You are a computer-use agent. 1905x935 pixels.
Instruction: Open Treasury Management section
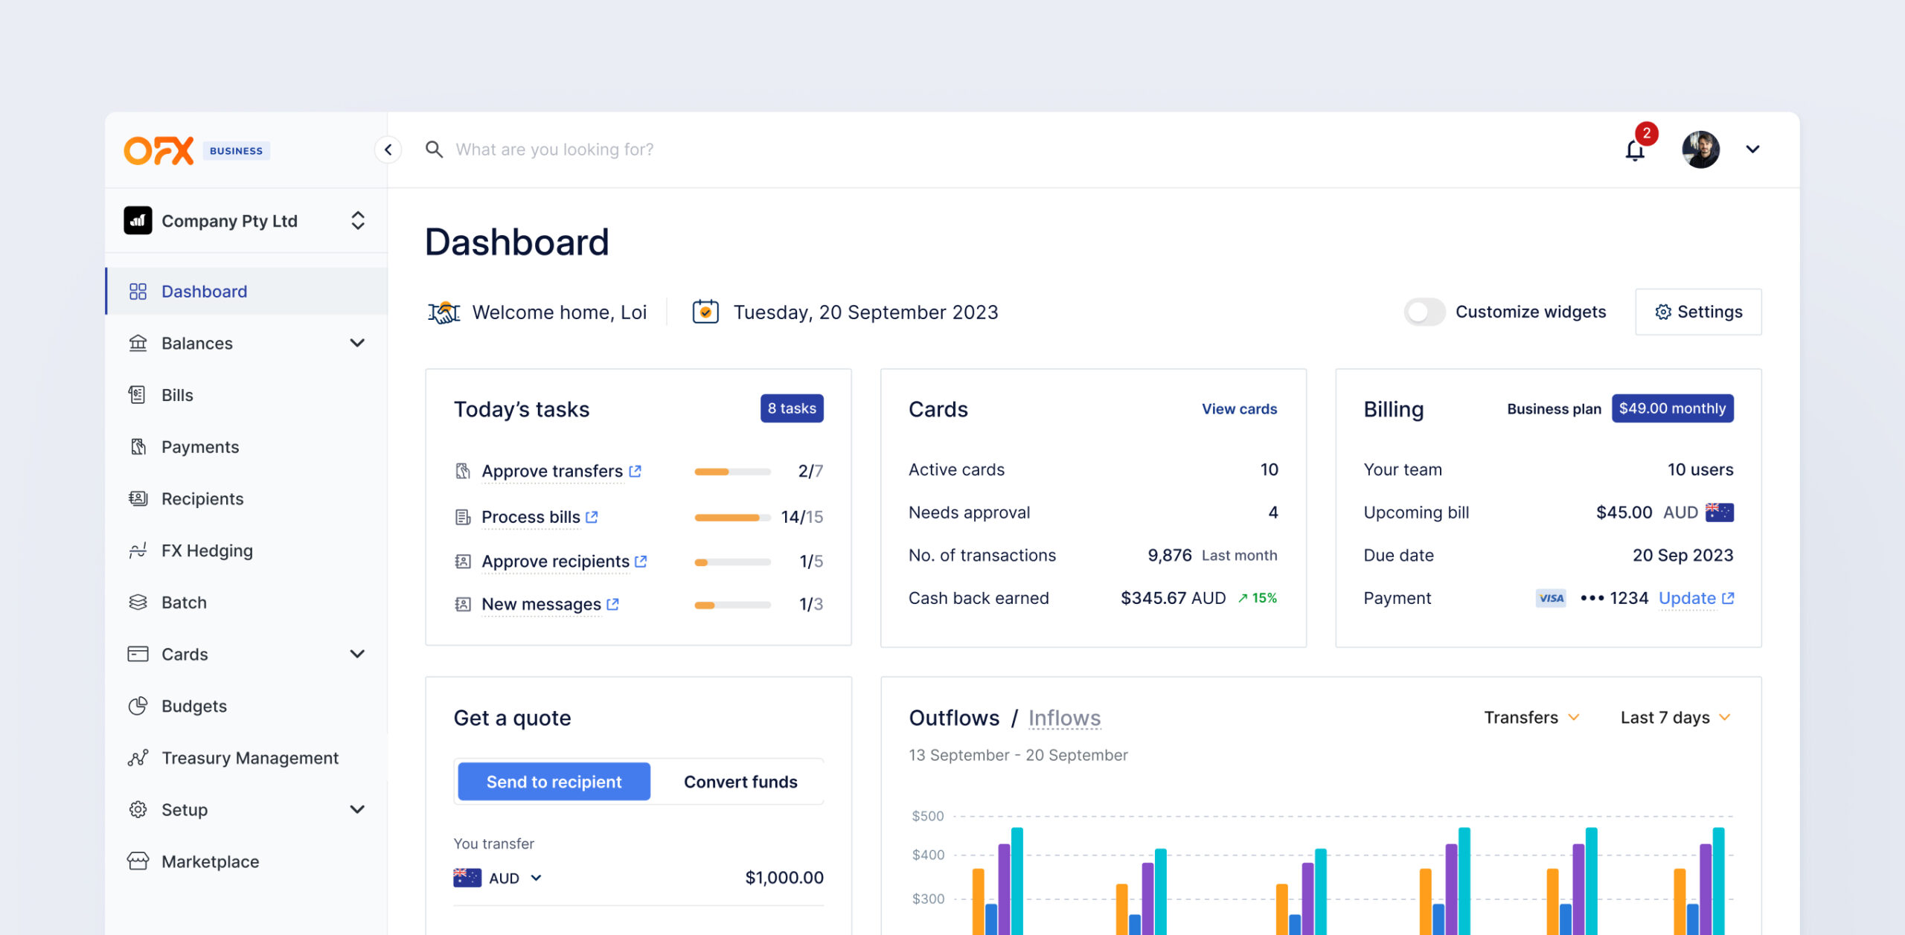249,757
